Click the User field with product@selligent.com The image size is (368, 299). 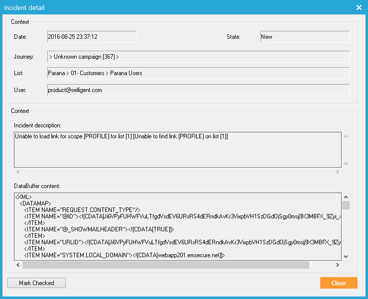click(x=198, y=90)
